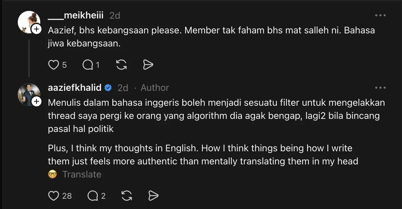Open replies on the aaziefkhalid post
The height and width of the screenshot is (209, 402).
93,196
